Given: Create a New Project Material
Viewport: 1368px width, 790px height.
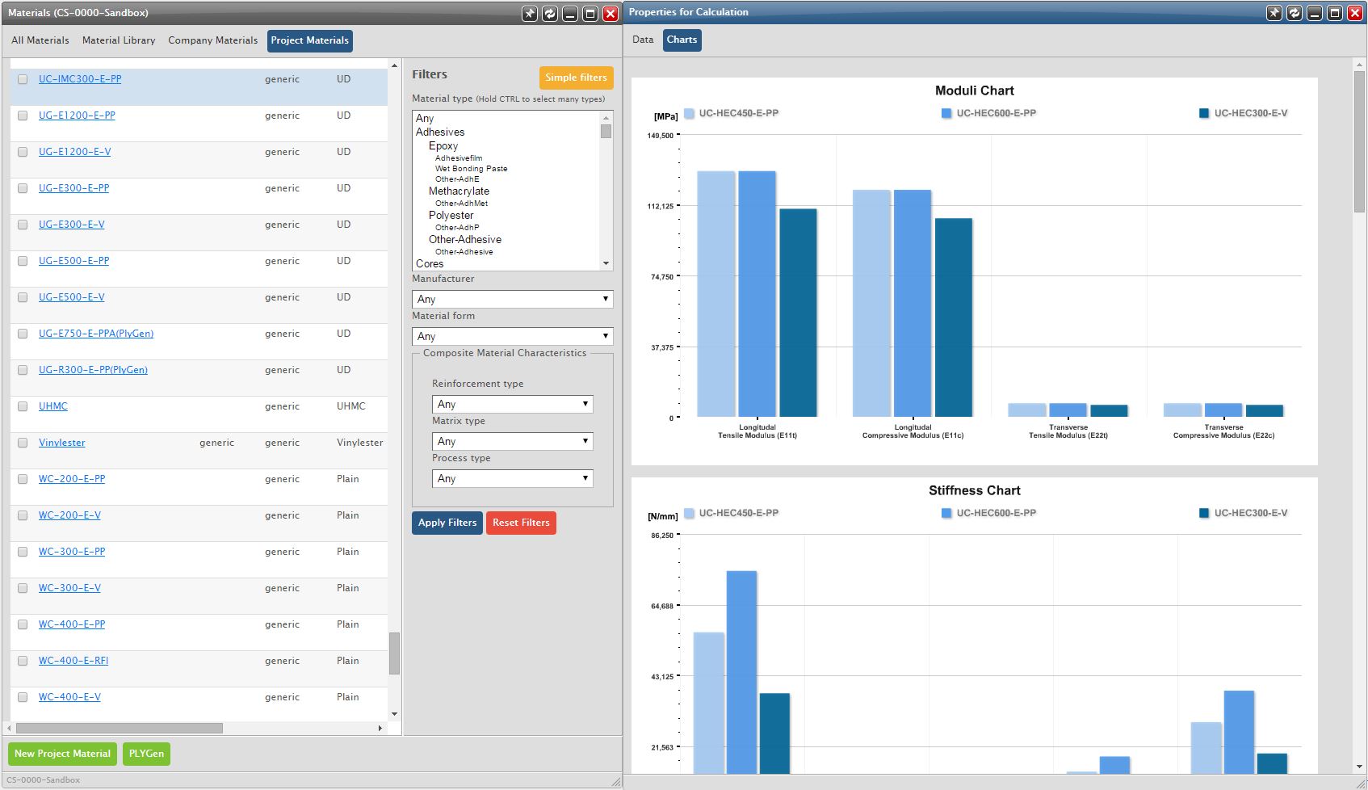Looking at the screenshot, I should 62,754.
